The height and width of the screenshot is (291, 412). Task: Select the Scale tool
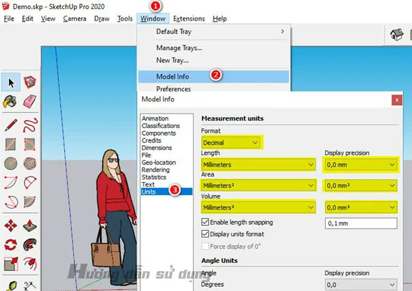point(11,264)
